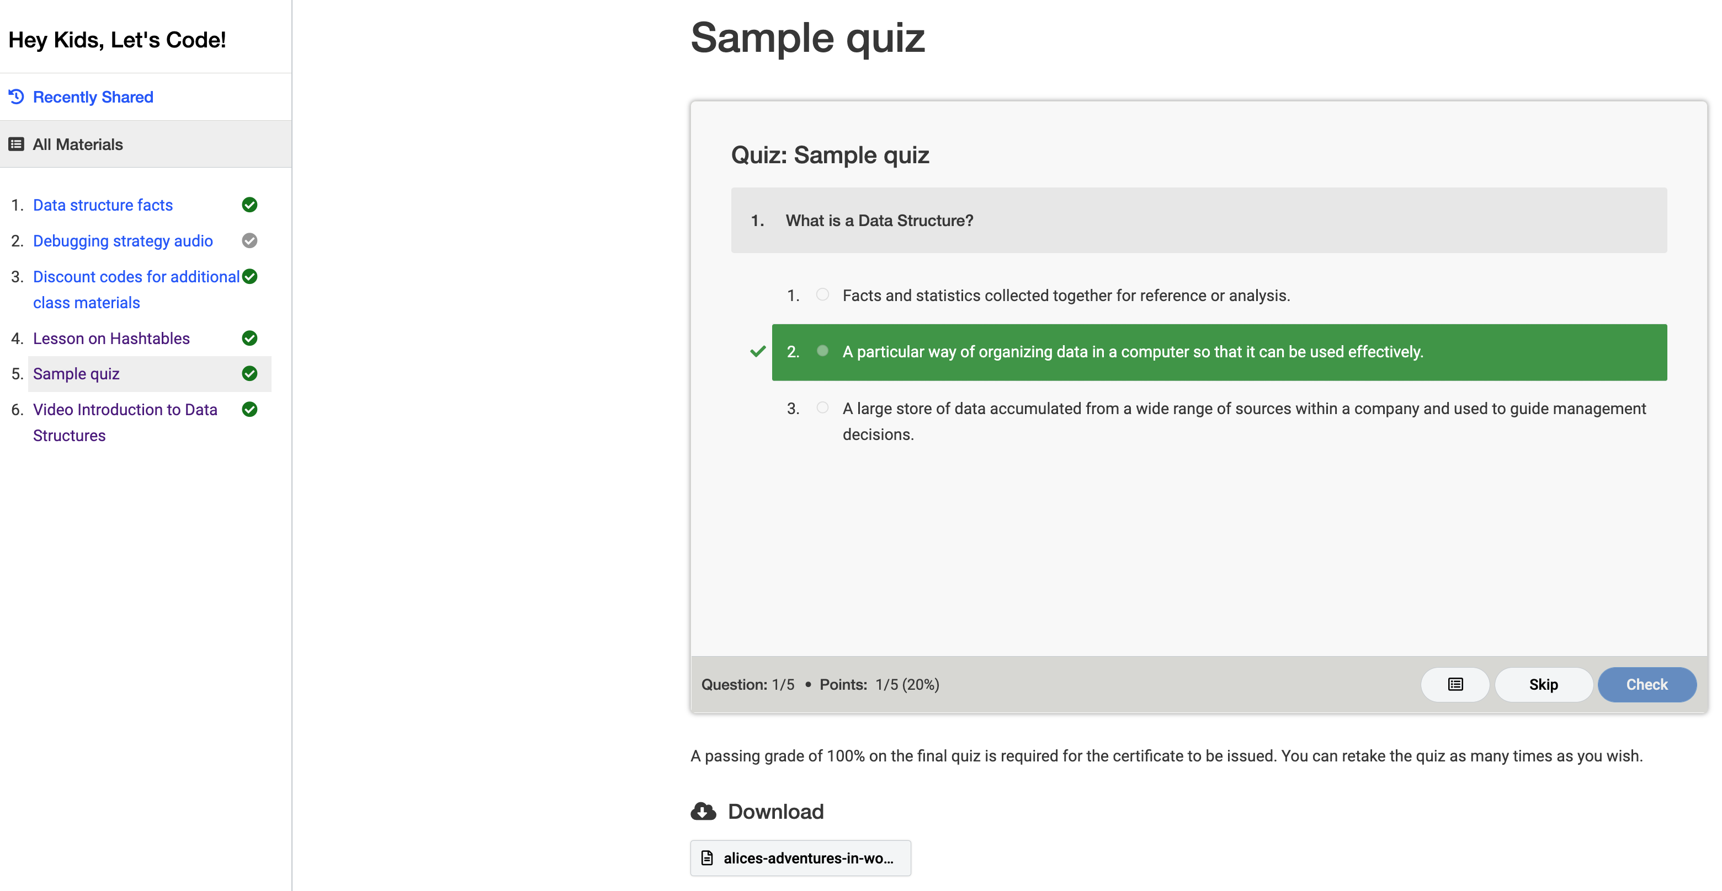Viewport: 1722px width, 891px height.
Task: Click the checkmark for Video Introduction to Data Structures
Action: click(249, 410)
